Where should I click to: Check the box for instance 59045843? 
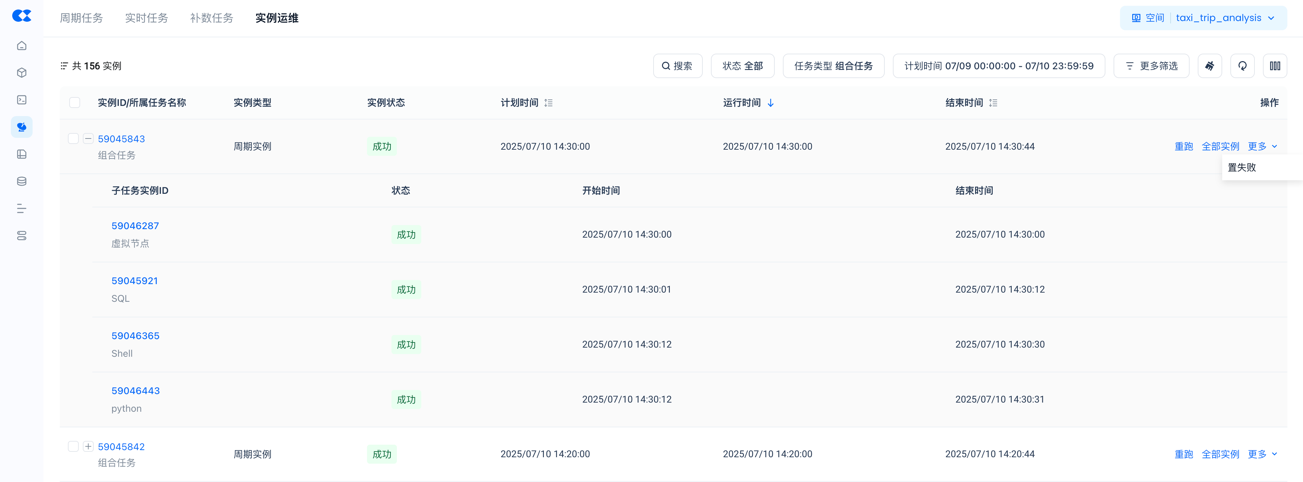coord(73,138)
